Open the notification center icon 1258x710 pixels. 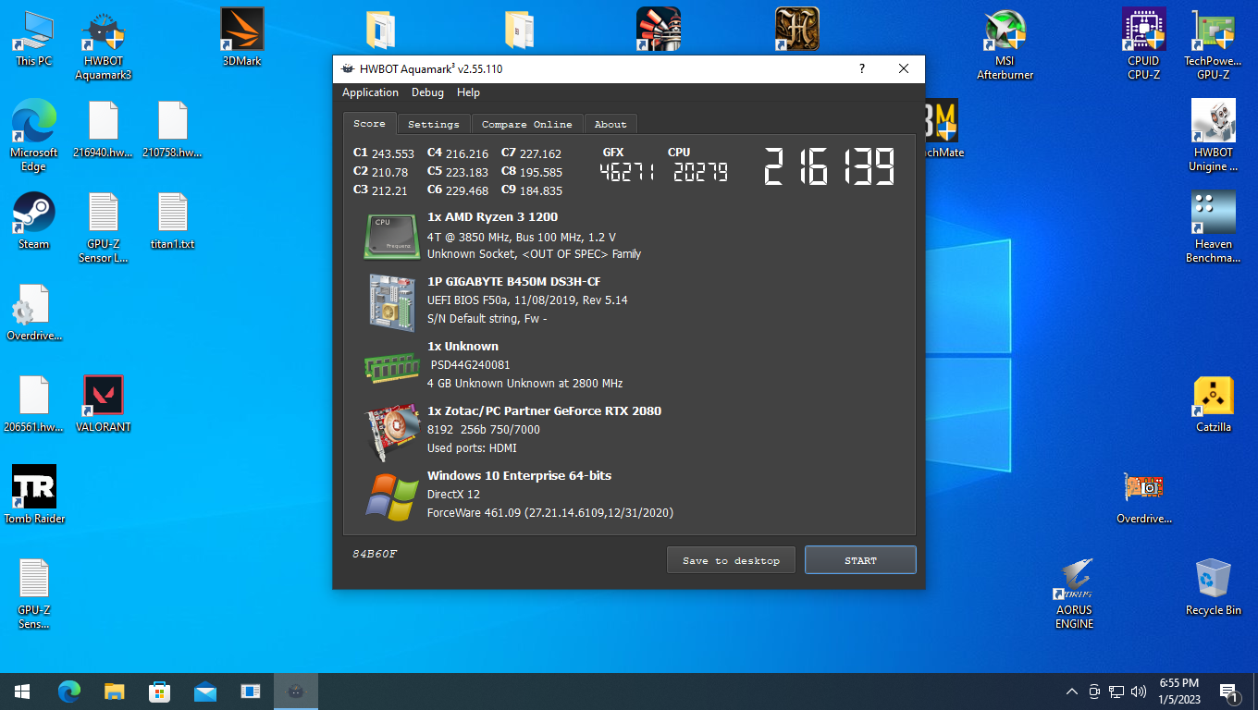coord(1229,692)
